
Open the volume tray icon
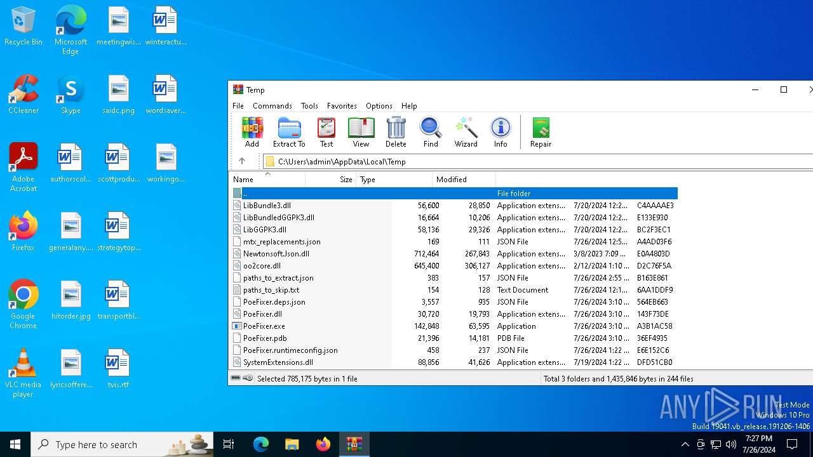click(x=731, y=444)
